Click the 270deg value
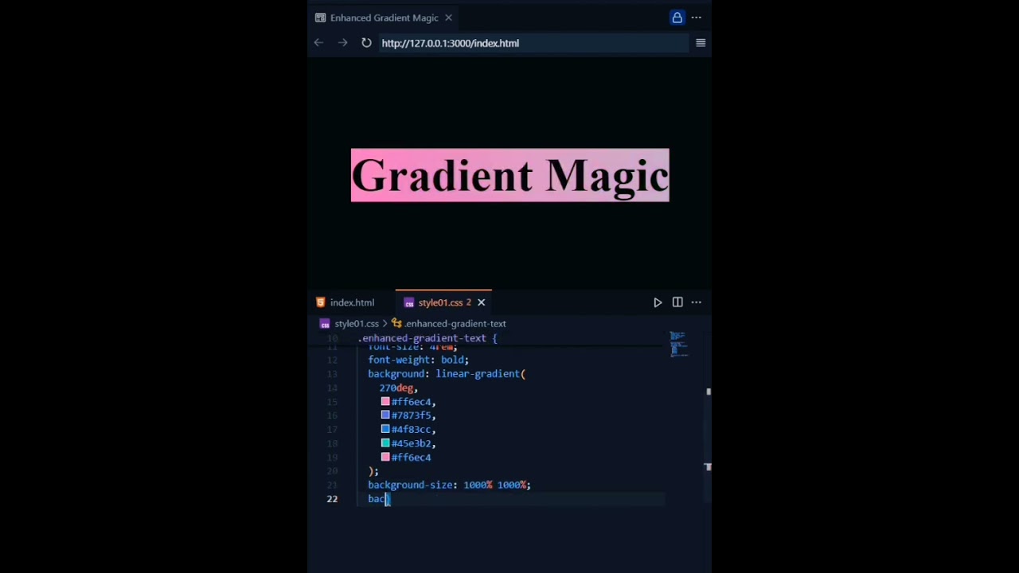This screenshot has height=573, width=1019. click(396, 388)
